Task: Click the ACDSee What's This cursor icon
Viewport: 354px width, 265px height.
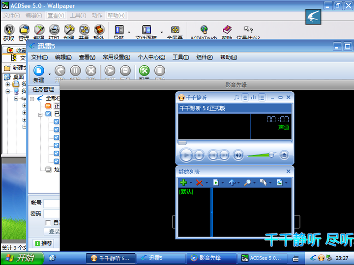Action: click(248, 29)
